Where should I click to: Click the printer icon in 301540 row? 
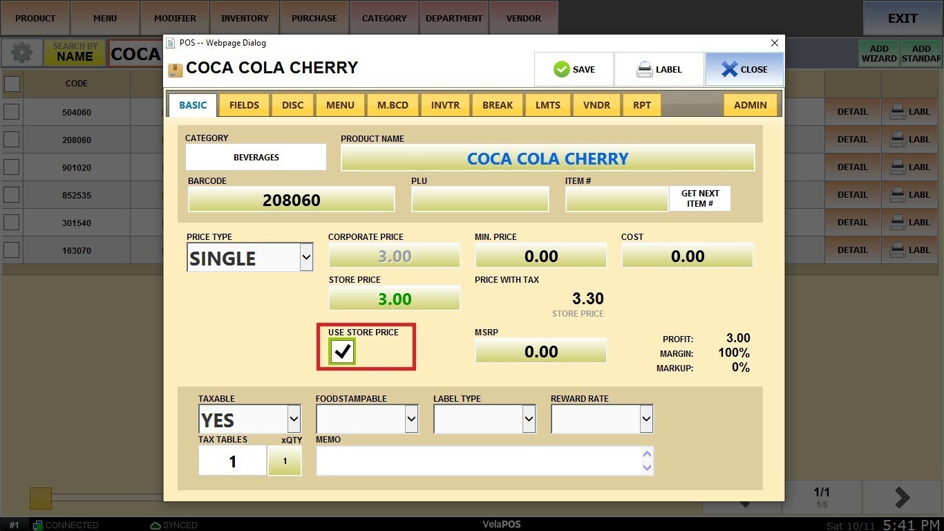point(898,223)
